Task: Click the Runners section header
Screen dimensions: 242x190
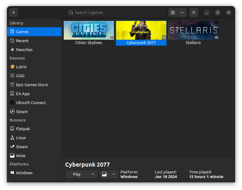Action: coord(18,120)
